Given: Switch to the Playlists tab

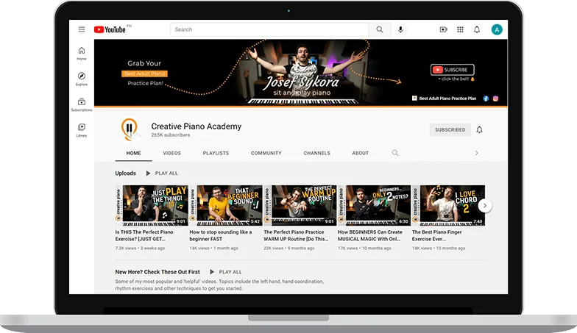Looking at the screenshot, I should pyautogui.click(x=216, y=153).
